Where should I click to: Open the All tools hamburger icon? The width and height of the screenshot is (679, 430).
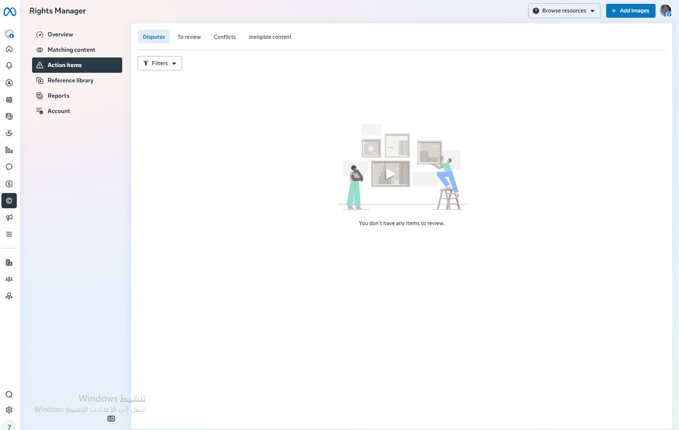(x=9, y=234)
